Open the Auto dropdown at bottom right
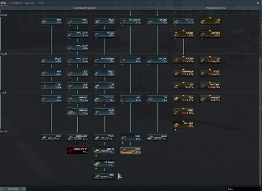Viewport: 262px width, 191px height. [x=243, y=189]
